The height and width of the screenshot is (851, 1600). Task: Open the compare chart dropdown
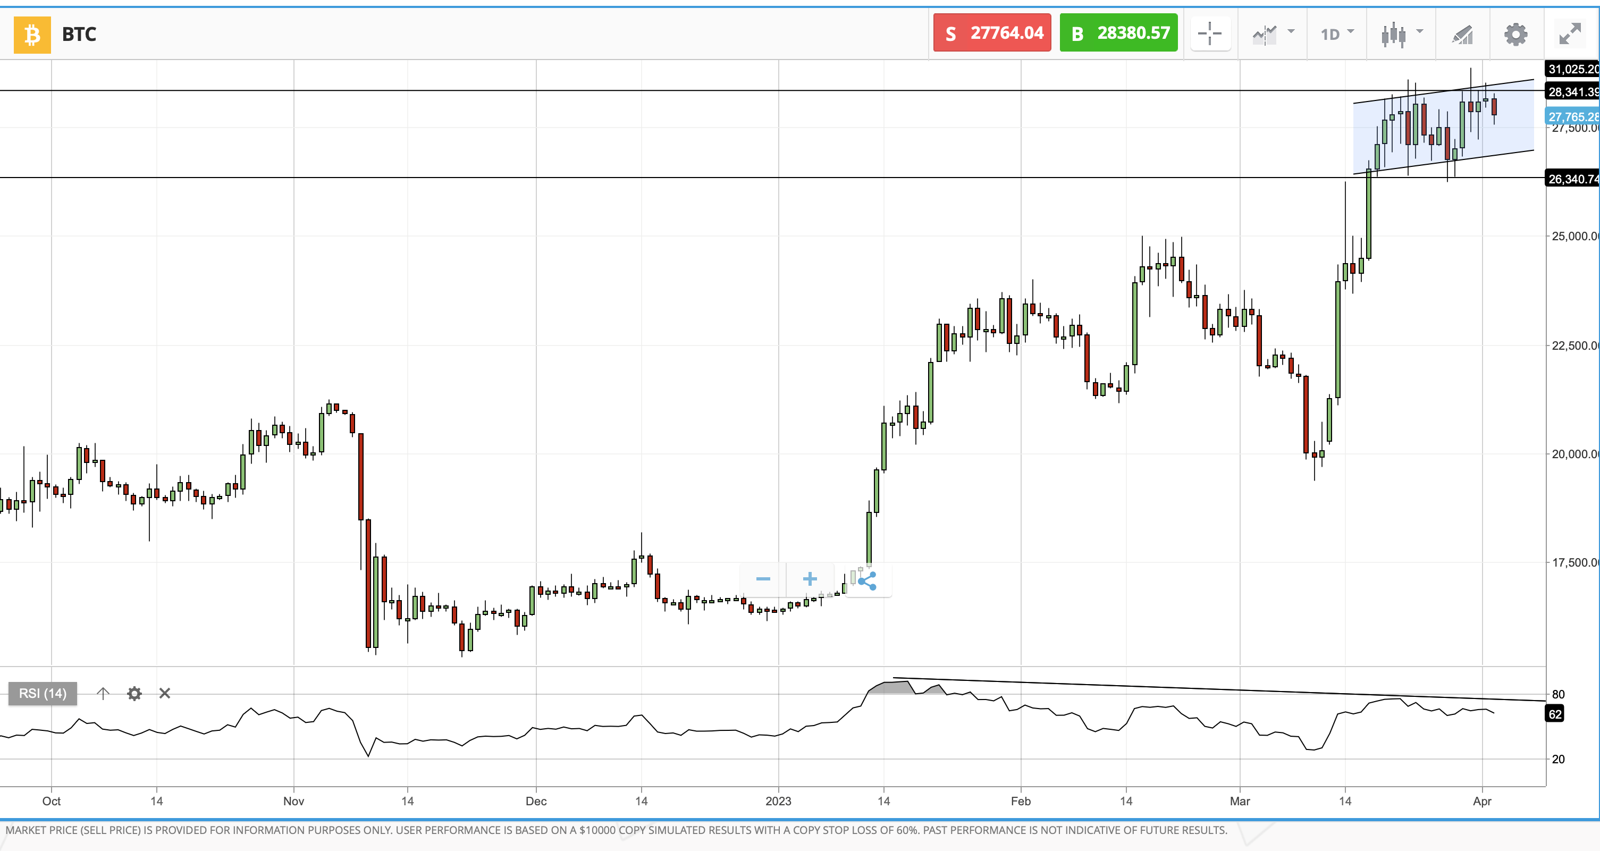1273,34
